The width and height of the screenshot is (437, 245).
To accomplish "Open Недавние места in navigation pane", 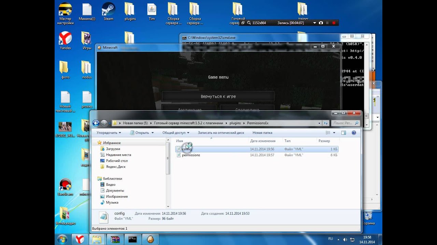I will coord(118,155).
